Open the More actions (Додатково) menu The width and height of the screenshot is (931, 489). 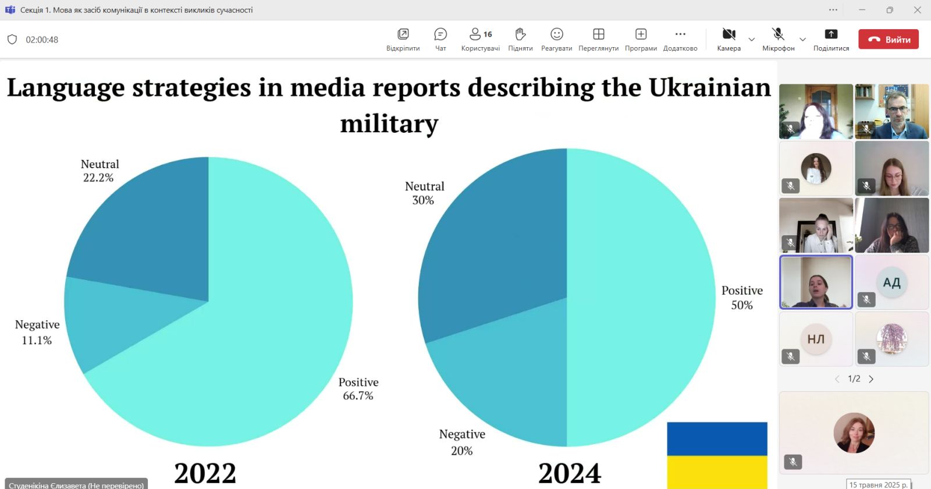coord(680,39)
